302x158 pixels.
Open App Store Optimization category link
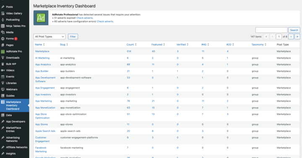pyautogui.click(x=42, y=116)
